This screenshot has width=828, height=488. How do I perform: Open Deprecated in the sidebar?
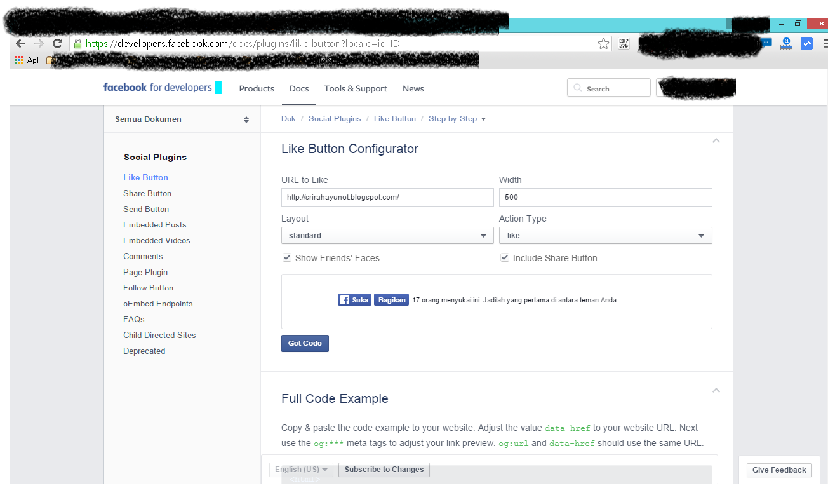(x=144, y=351)
